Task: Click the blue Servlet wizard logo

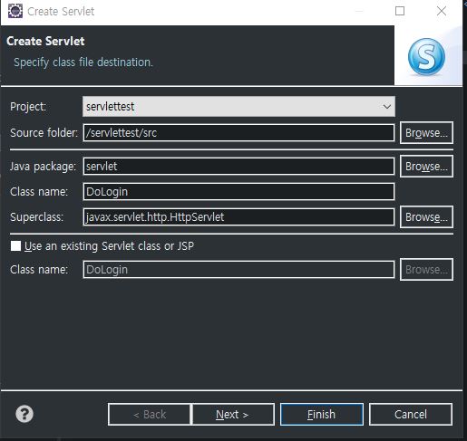Action: 426,57
